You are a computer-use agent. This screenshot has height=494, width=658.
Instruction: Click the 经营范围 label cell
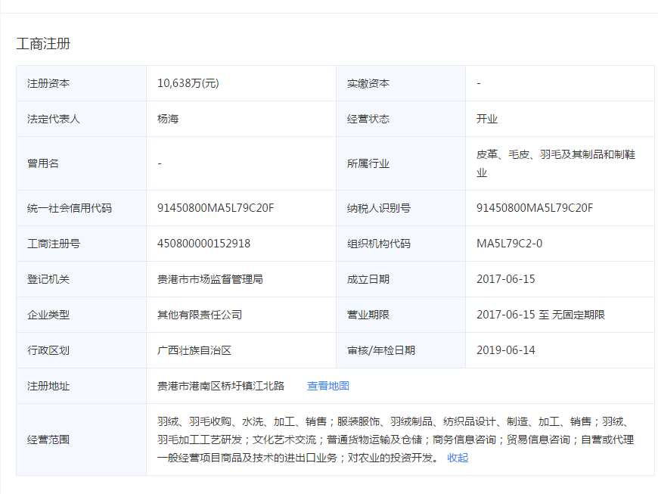tap(82, 440)
